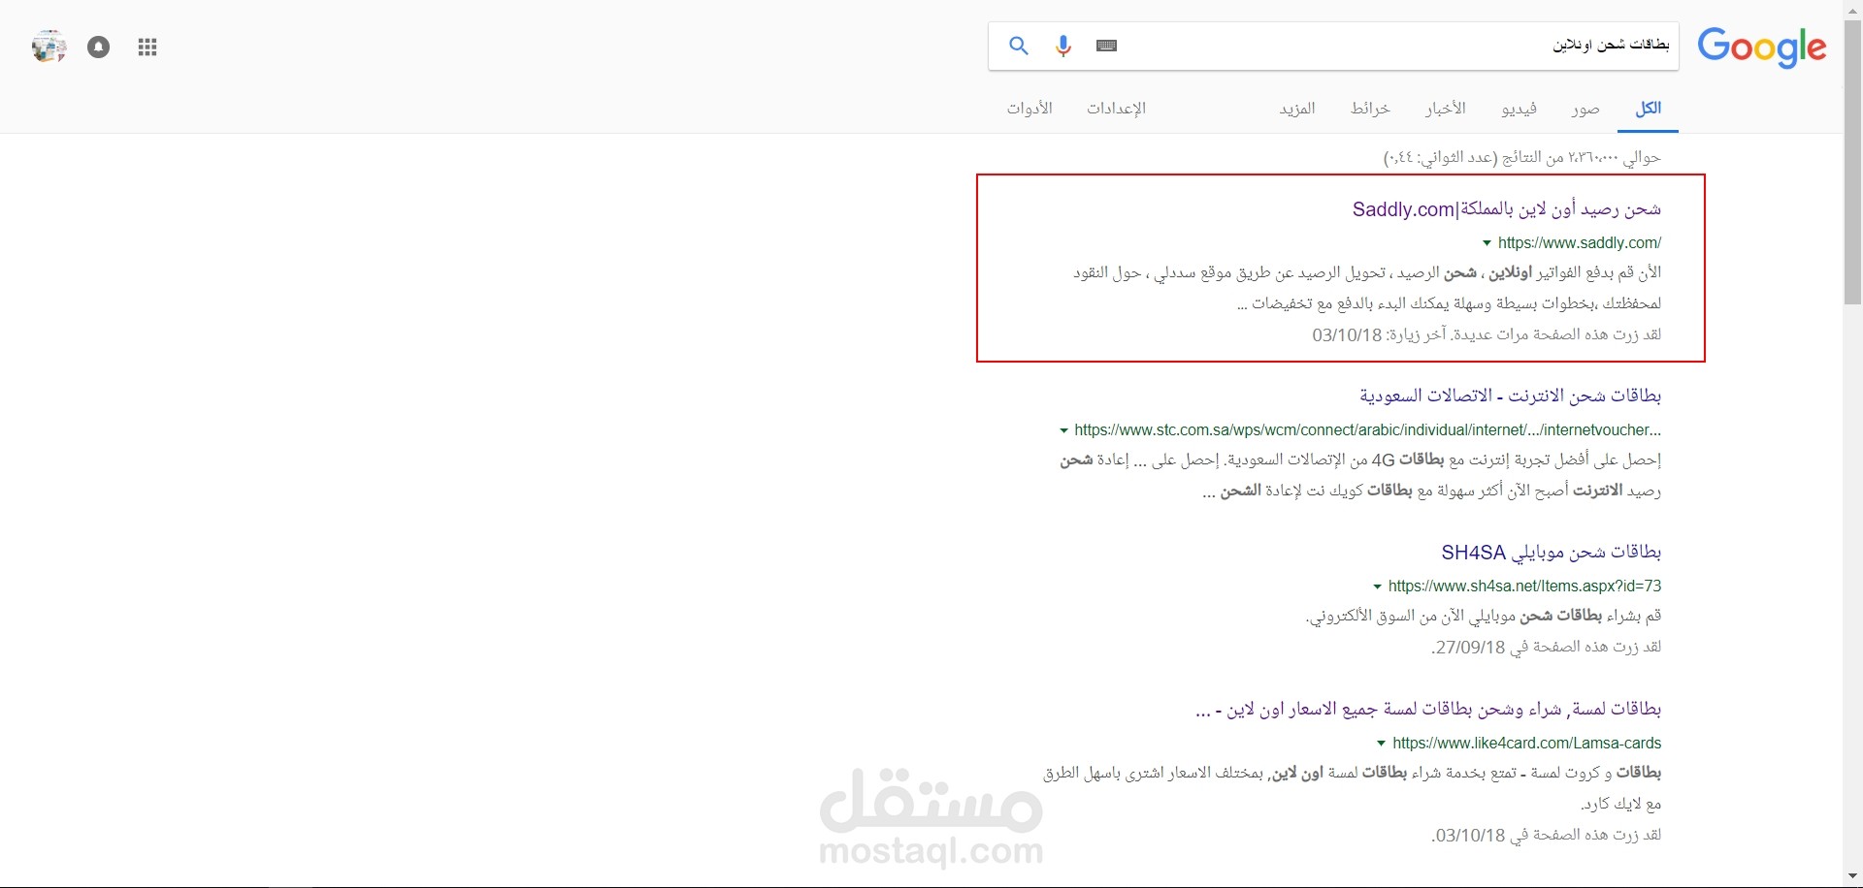Open the Saddly.com result title link

[1507, 209]
